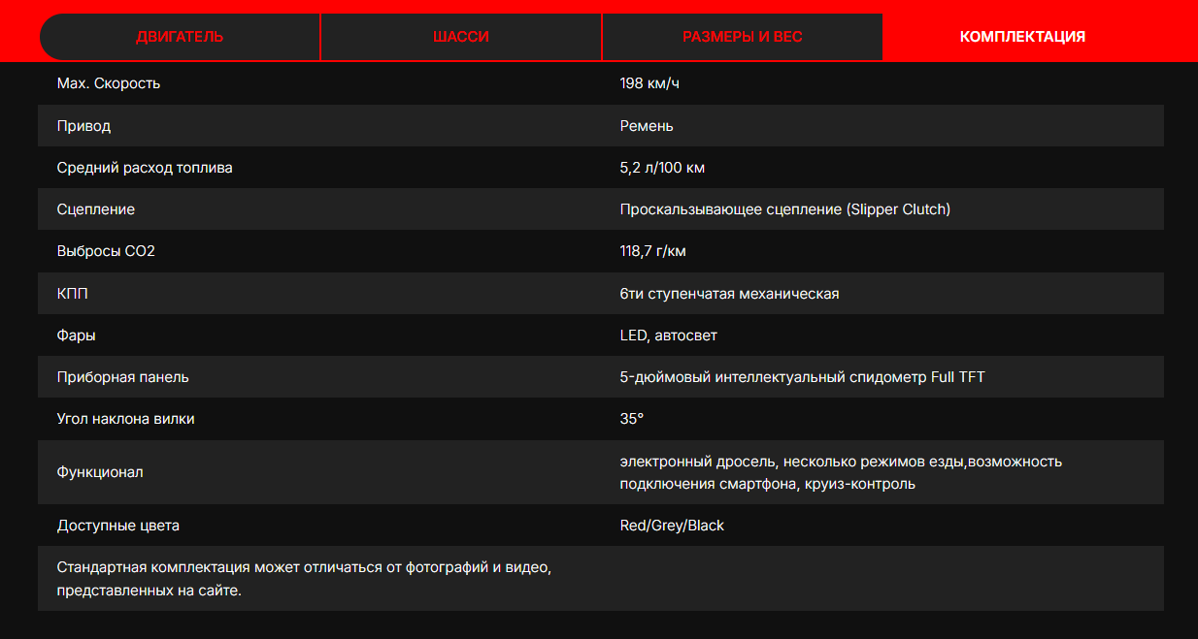The width and height of the screenshot is (1198, 639).
Task: Select the Привод row label
Action: 83,126
